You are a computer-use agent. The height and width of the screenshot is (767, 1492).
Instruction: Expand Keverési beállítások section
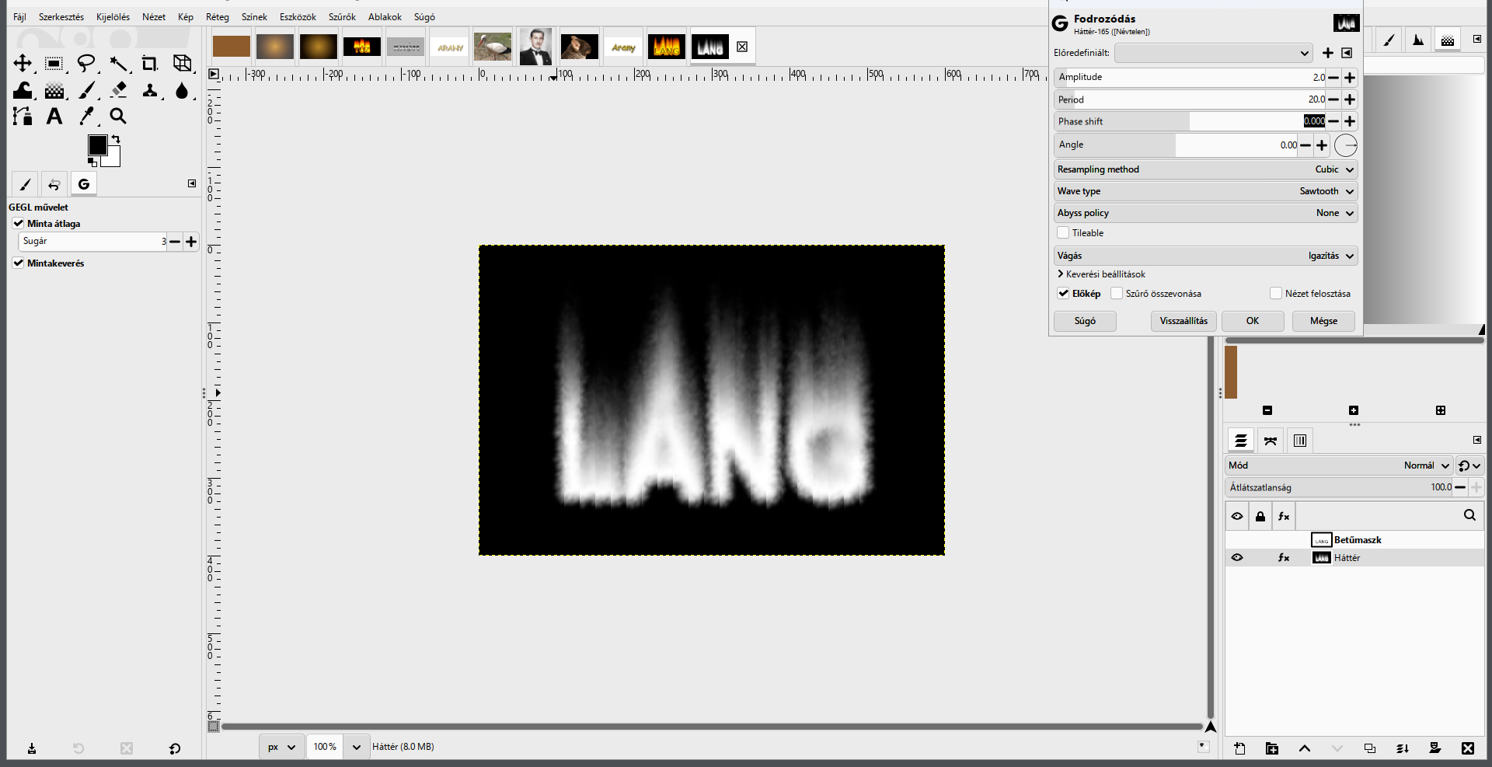1101,274
